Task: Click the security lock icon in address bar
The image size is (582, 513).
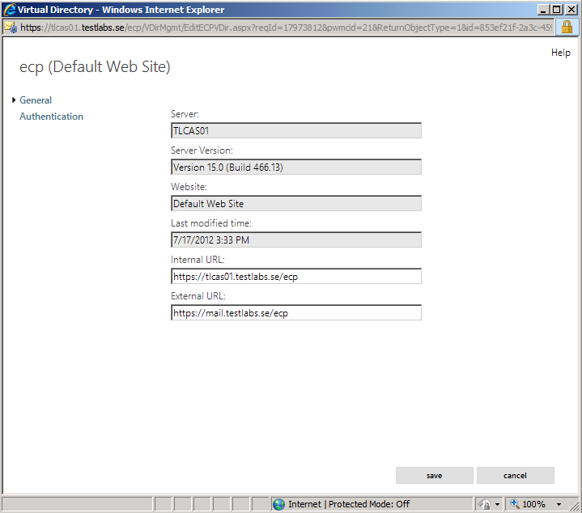Action: (x=567, y=28)
